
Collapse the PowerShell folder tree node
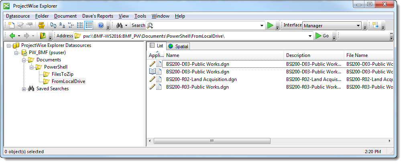pyautogui.click(x=31, y=67)
